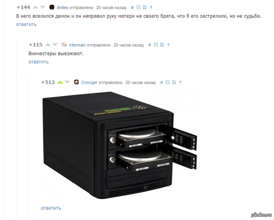Collapse Crewger's comment branch
This screenshot has height=220, width=274.
point(168,82)
